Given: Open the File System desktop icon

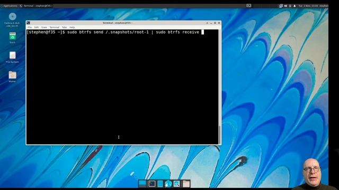Looking at the screenshot, I should (x=12, y=58).
